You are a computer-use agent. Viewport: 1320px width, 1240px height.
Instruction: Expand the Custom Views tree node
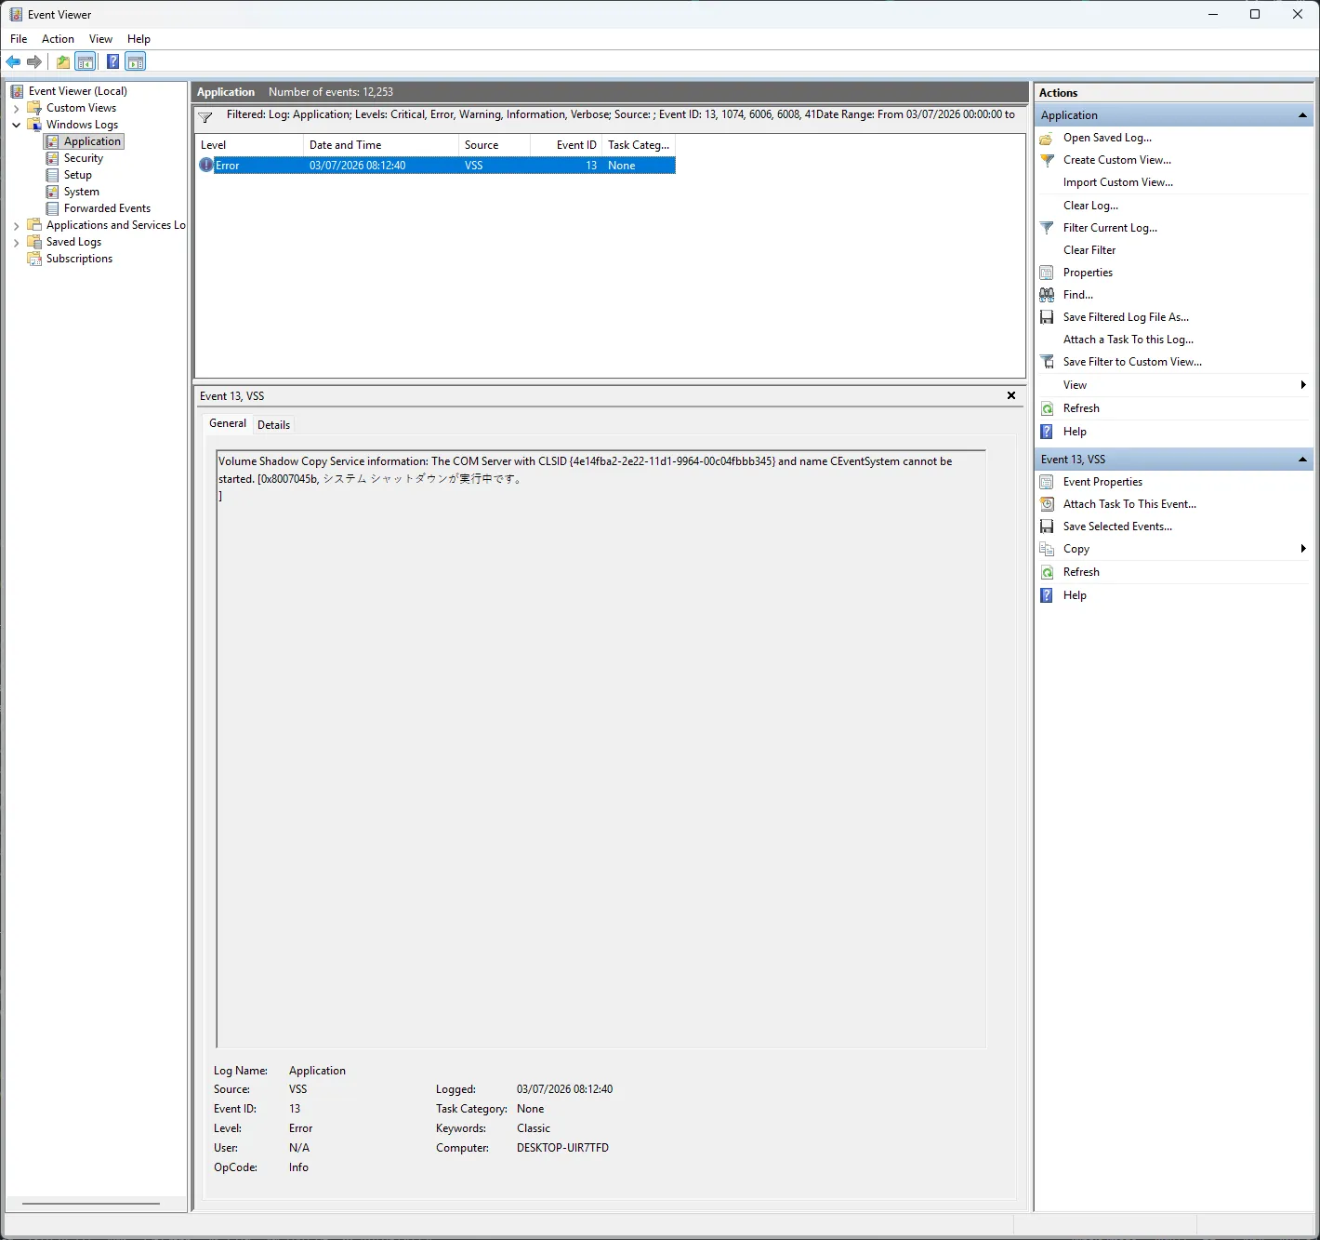(x=16, y=108)
